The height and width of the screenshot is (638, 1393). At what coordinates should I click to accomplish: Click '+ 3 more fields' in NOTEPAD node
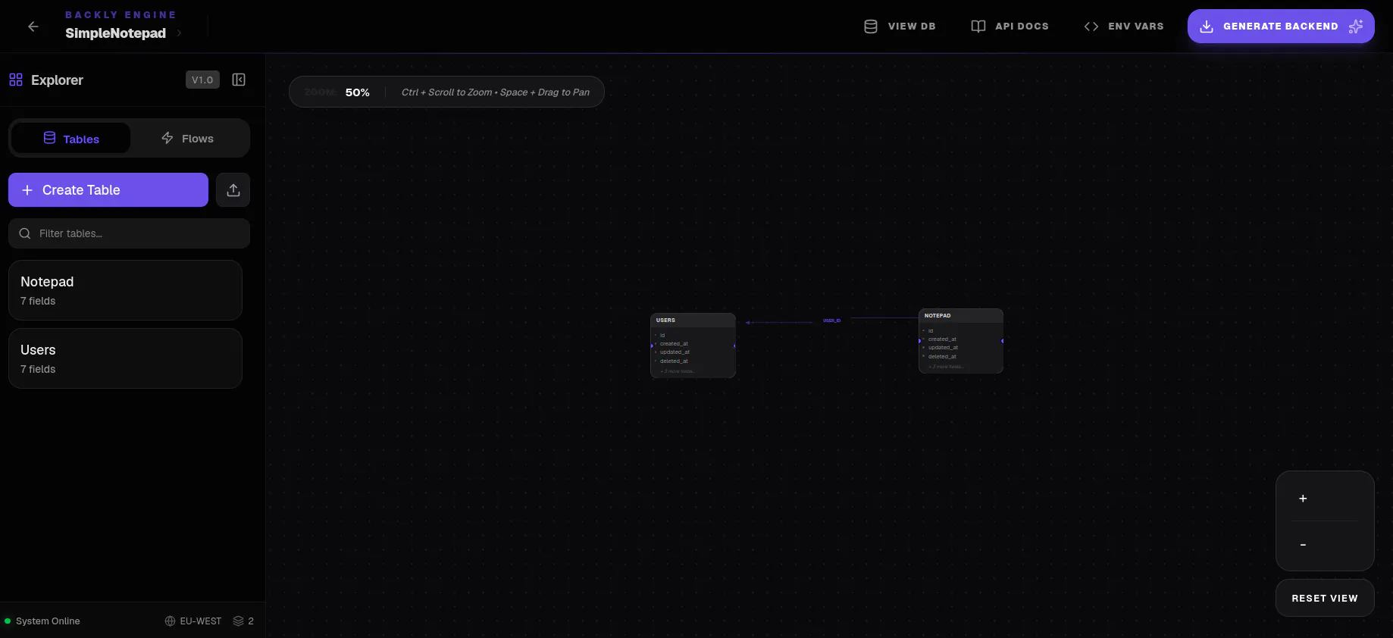(946, 367)
